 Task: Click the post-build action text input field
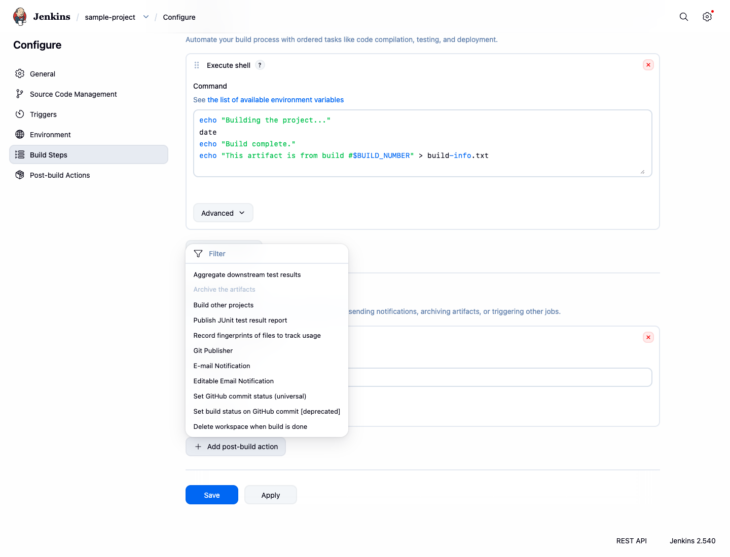coord(499,377)
